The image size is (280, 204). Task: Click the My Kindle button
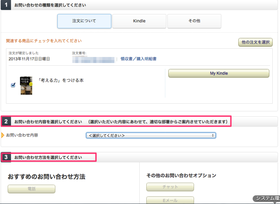click(219, 73)
